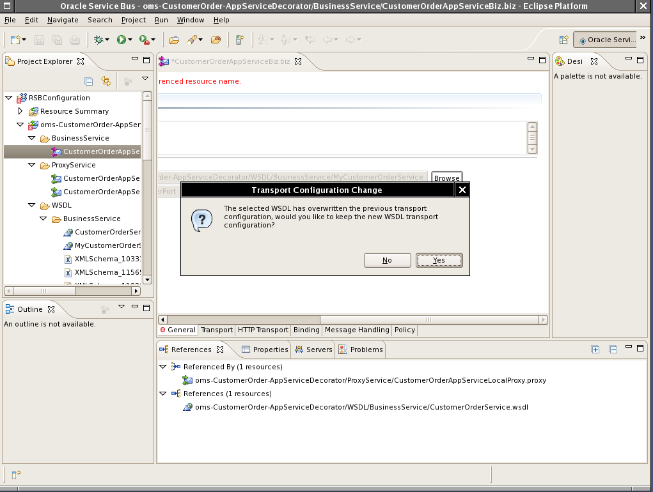Open the Problems view tab
The height and width of the screenshot is (492, 653).
coord(361,350)
